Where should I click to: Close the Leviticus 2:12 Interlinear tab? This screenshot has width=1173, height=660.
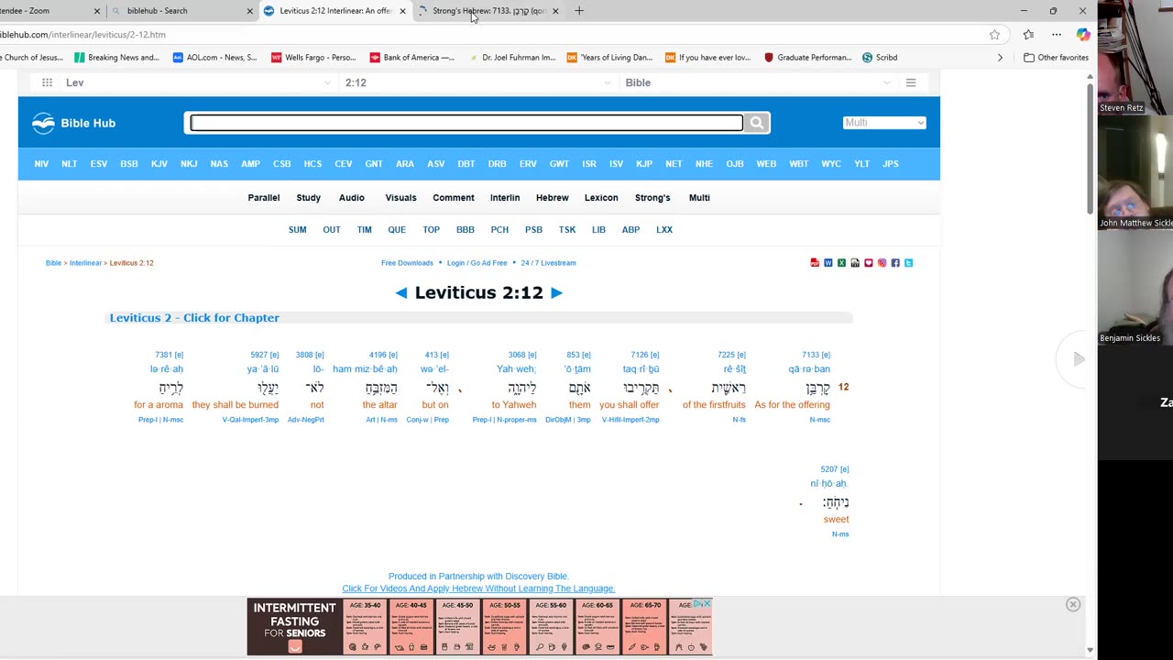[402, 11]
